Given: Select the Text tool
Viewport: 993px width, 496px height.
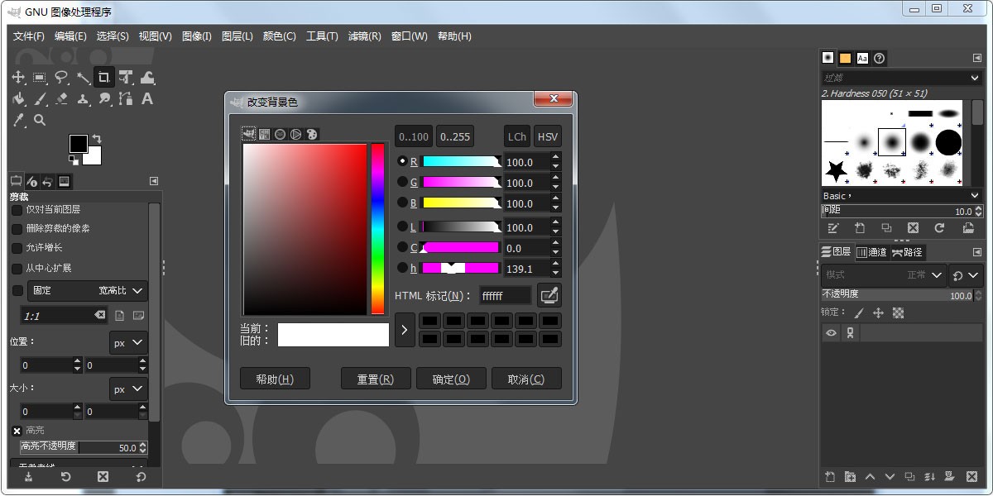Looking at the screenshot, I should point(147,99).
